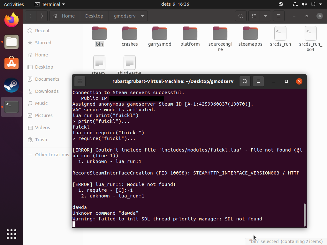
Task: Open the gmodserv path dropdown
Action: point(142,16)
